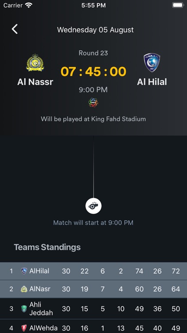Select the Ahli Jeddah standings row
187x333 pixels.
coord(93,309)
